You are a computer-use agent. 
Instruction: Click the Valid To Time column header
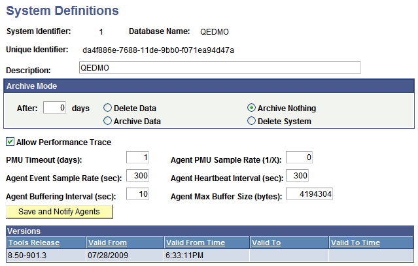pyautogui.click(x=356, y=242)
